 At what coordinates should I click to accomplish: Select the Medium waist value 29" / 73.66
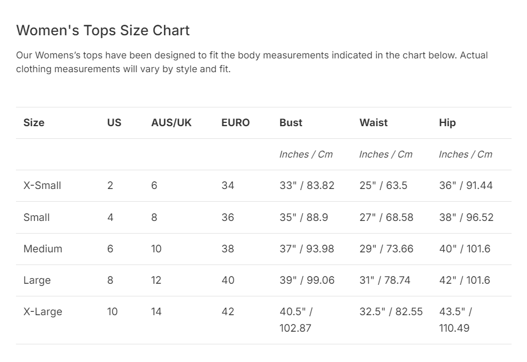[386, 248]
